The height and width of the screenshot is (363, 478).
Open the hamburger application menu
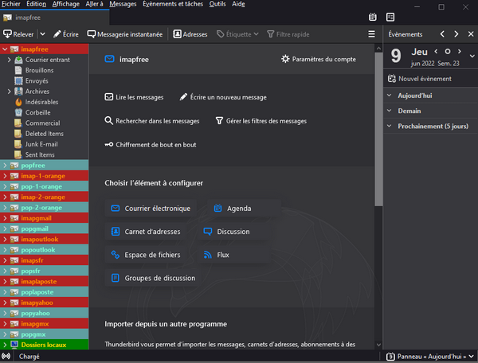[371, 34]
